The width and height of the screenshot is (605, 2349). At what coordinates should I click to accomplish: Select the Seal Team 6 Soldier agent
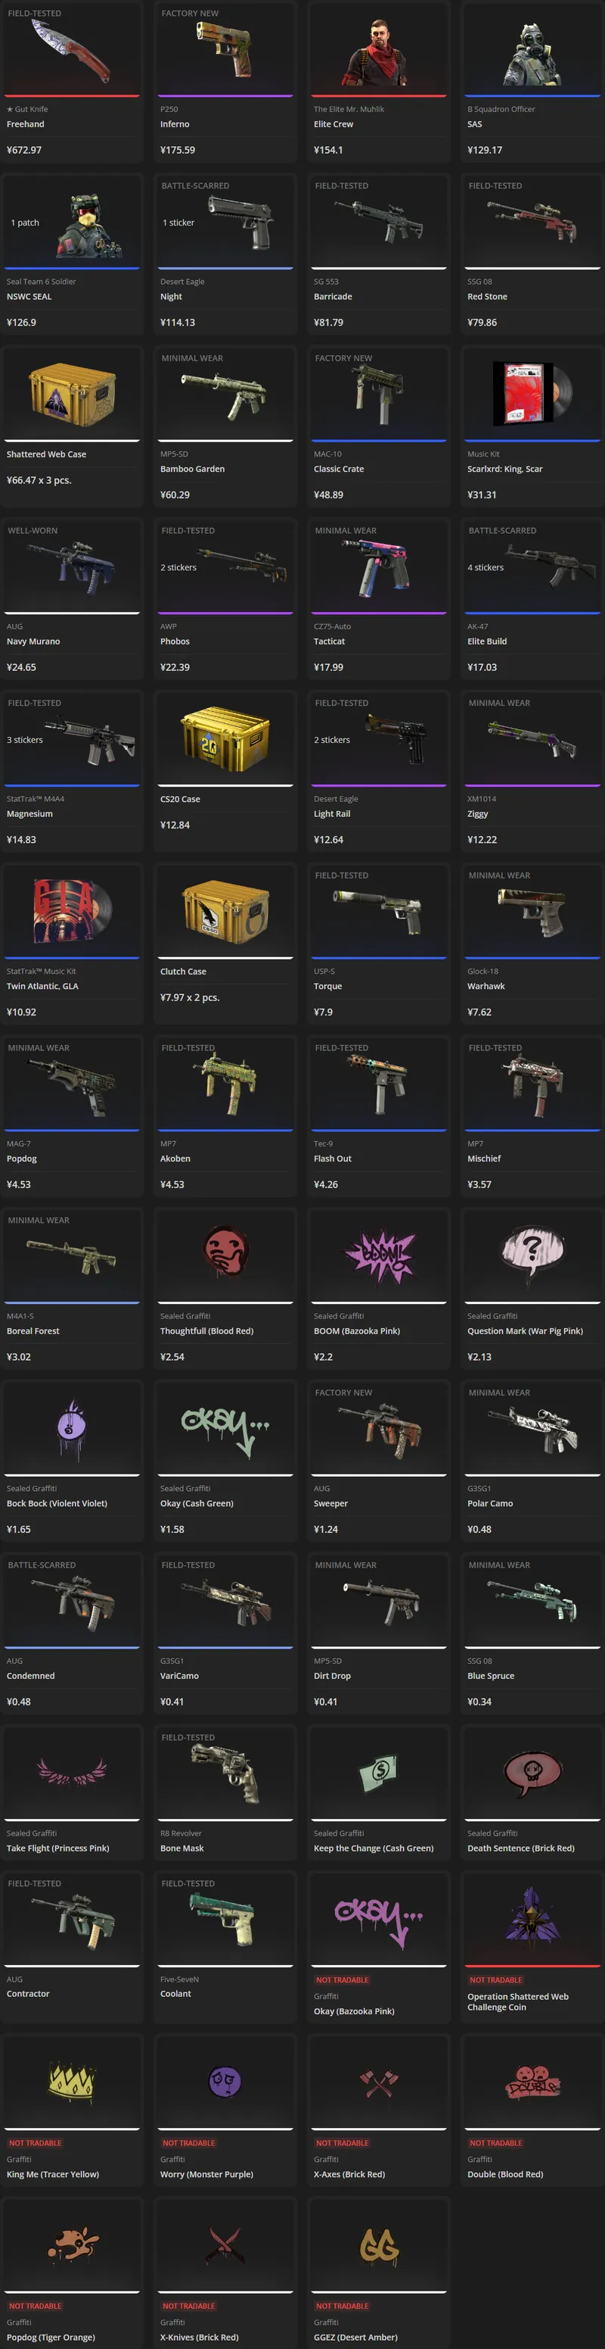tap(72, 254)
